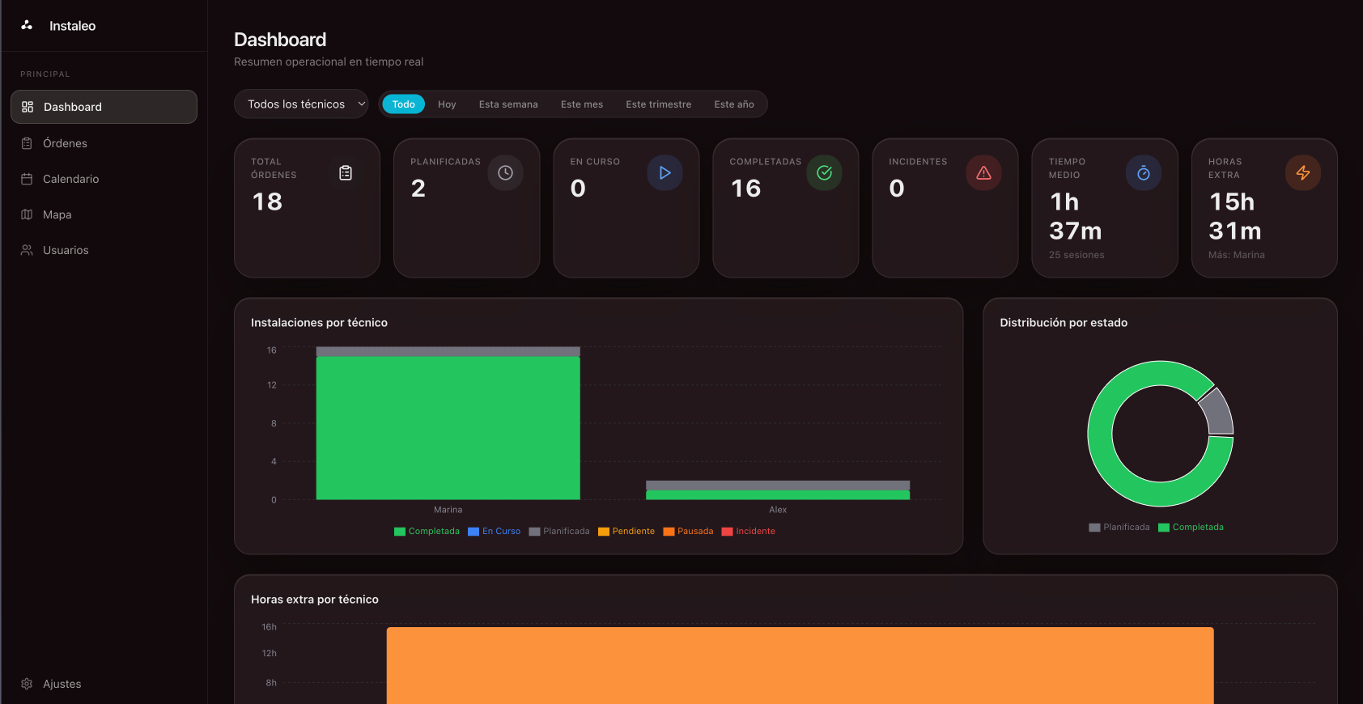Navigate to Mapa in the sidebar
This screenshot has height=704, width=1363.
(104, 214)
